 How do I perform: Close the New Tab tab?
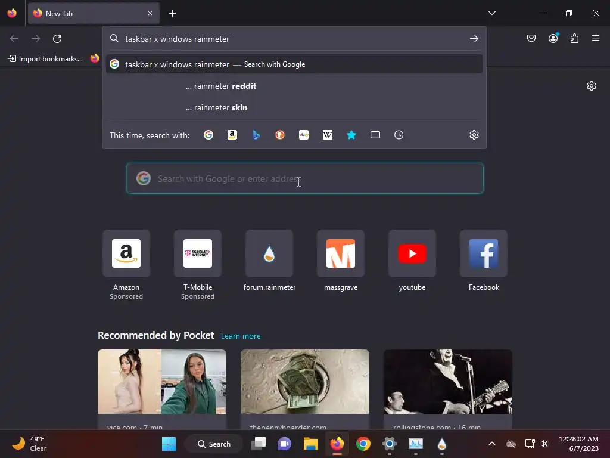pyautogui.click(x=150, y=13)
